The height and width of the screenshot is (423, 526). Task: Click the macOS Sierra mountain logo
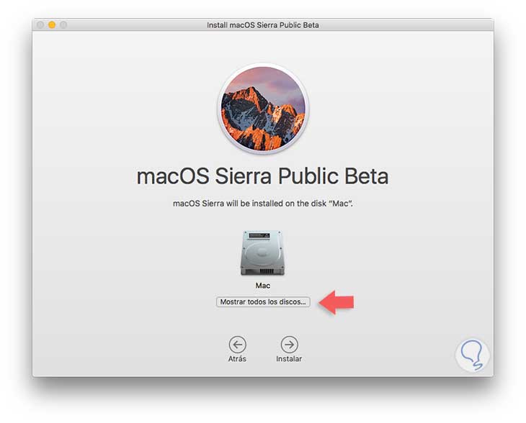[x=263, y=108]
